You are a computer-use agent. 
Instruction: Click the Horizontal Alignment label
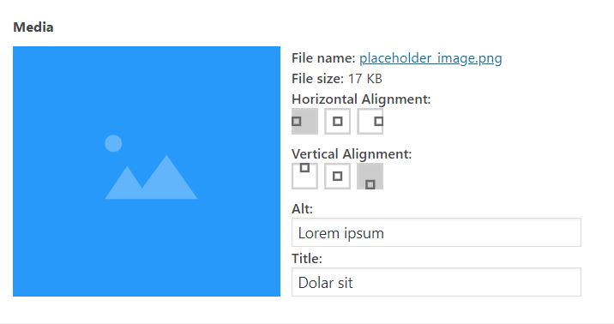361,99
